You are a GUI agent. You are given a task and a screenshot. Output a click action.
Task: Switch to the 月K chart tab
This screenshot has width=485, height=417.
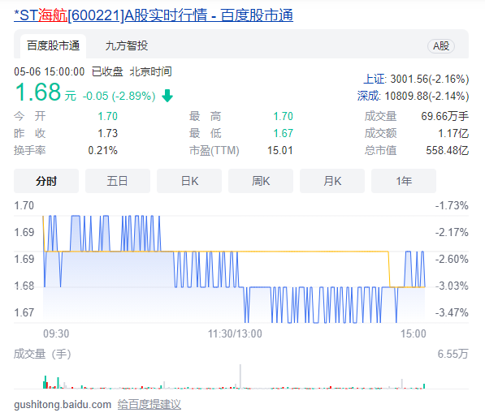pyautogui.click(x=332, y=181)
